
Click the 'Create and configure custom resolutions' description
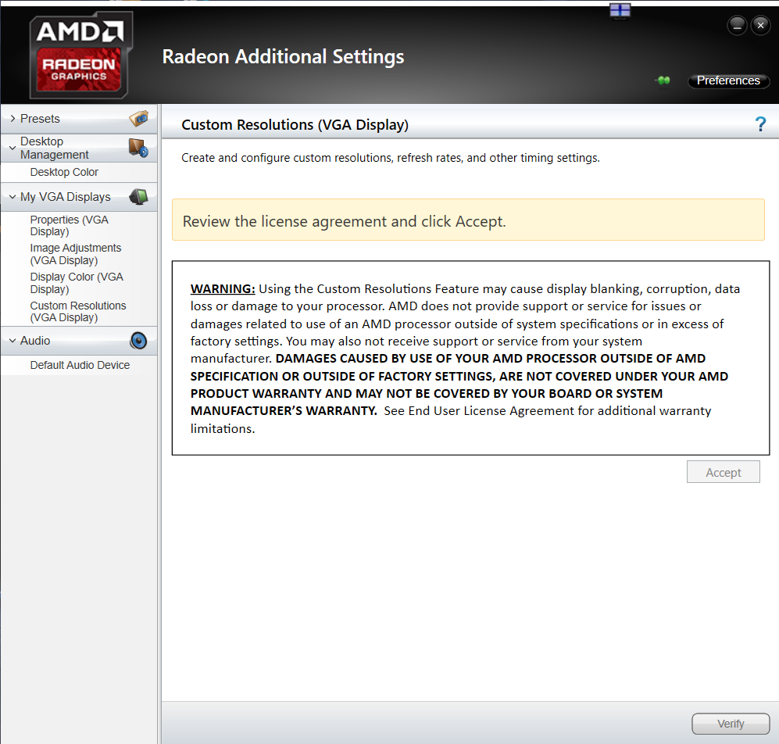point(391,158)
